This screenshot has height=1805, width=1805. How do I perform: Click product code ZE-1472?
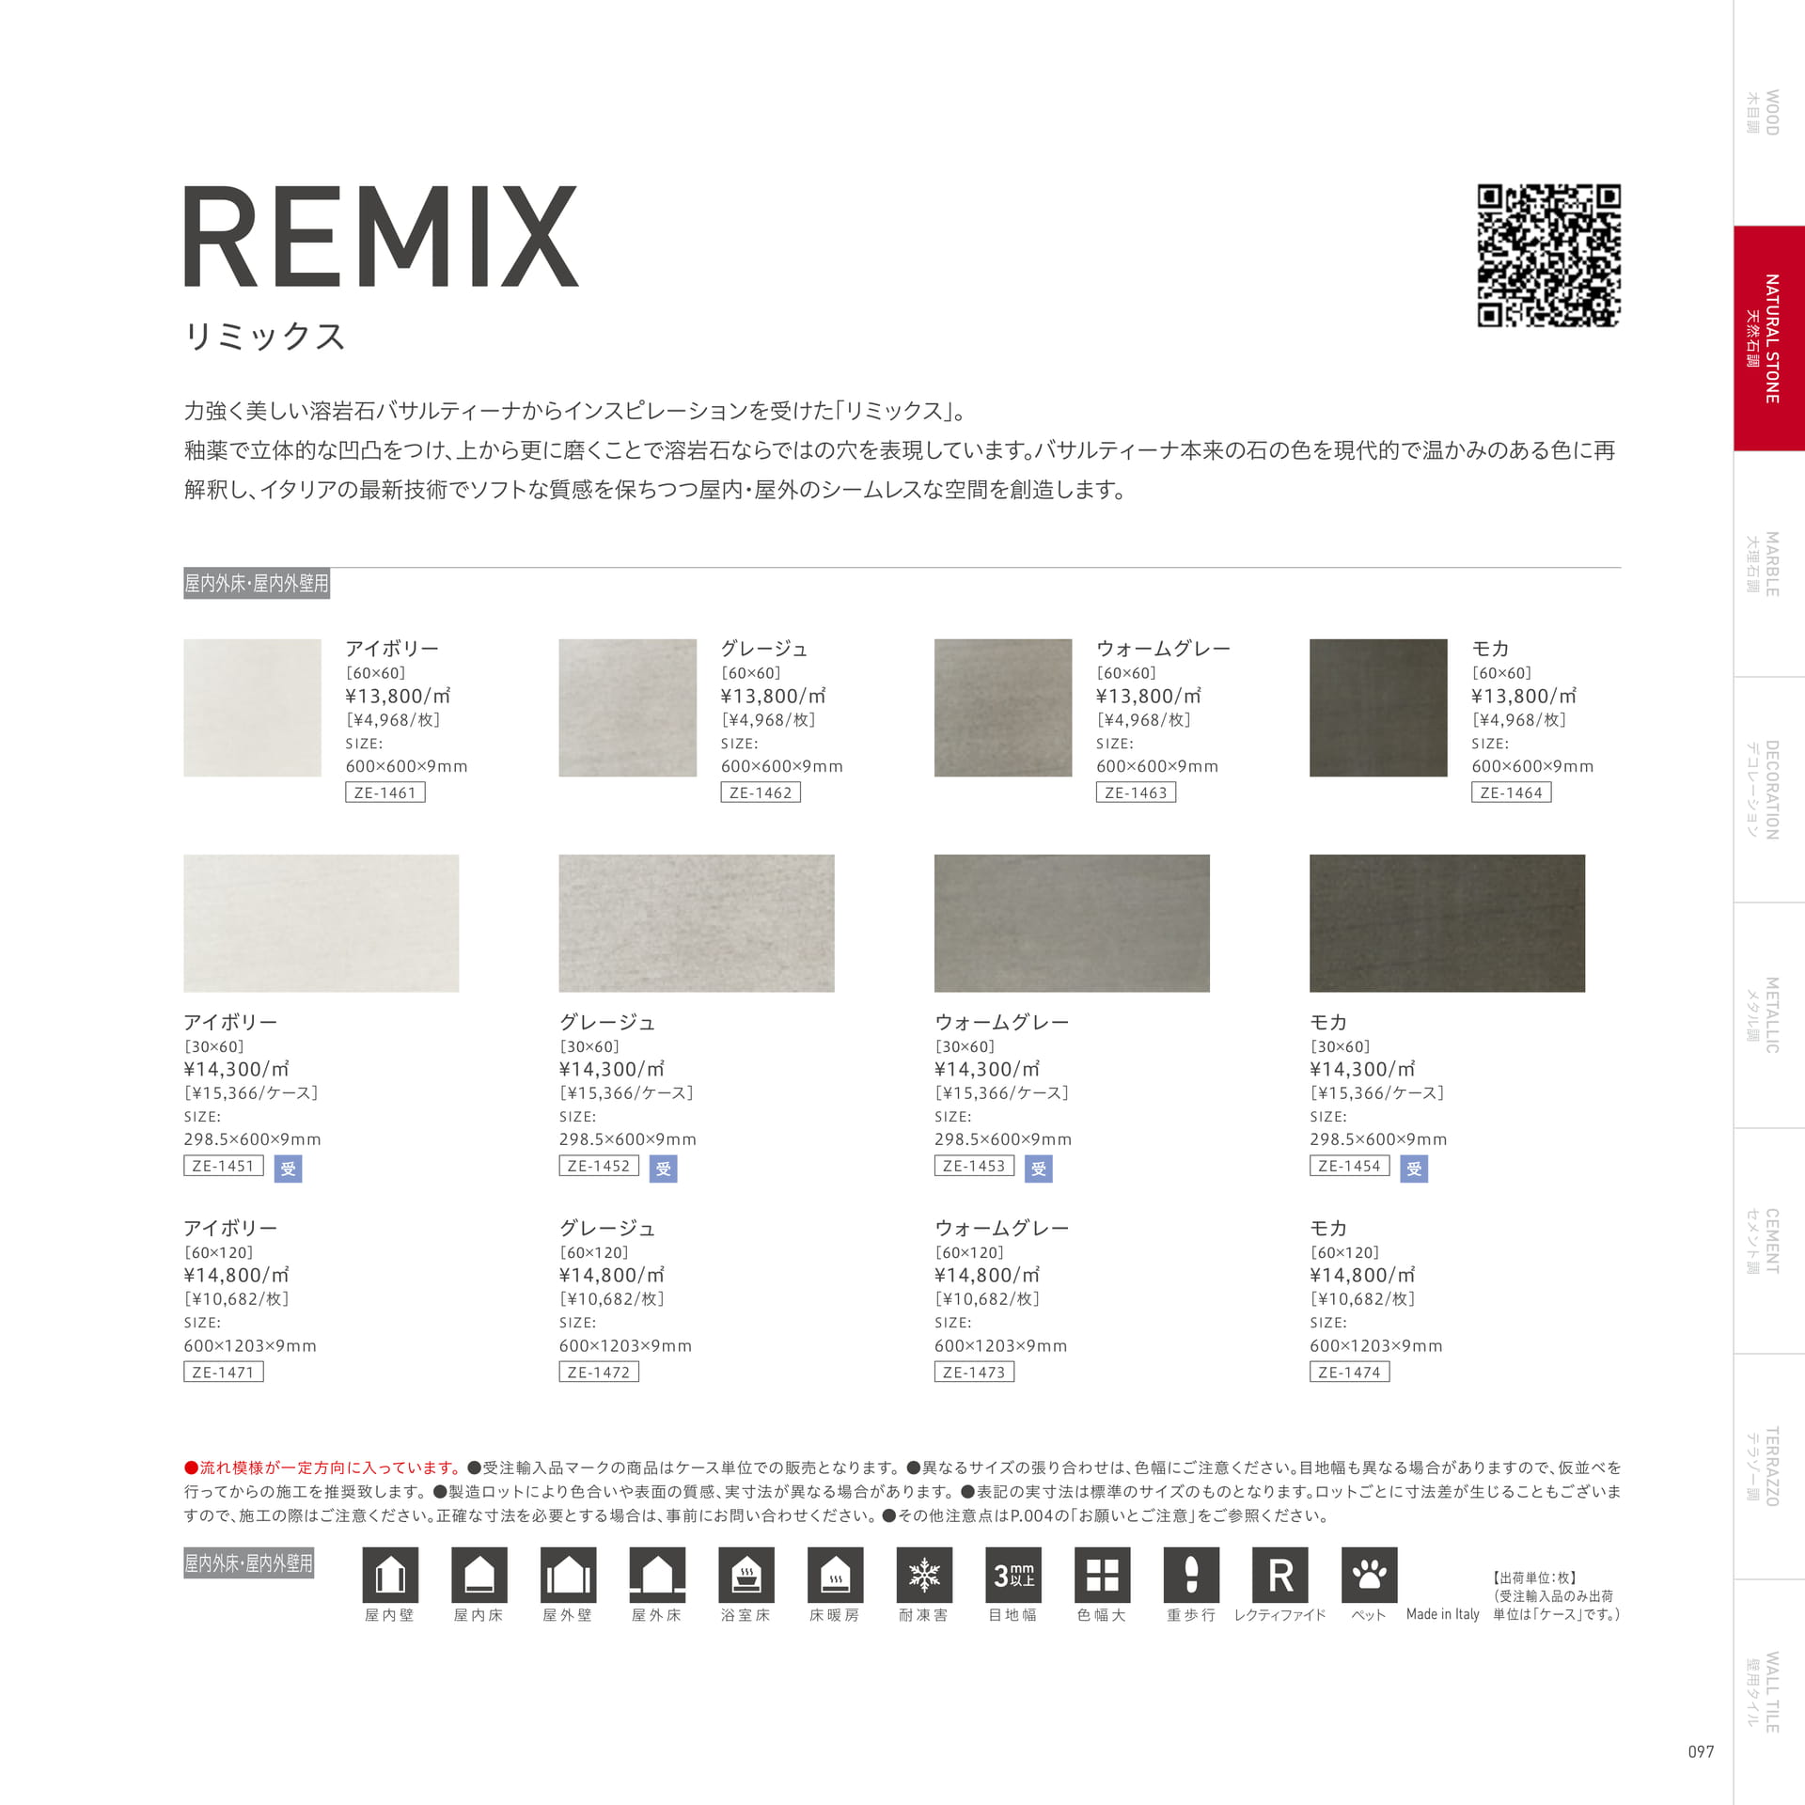tap(599, 1372)
